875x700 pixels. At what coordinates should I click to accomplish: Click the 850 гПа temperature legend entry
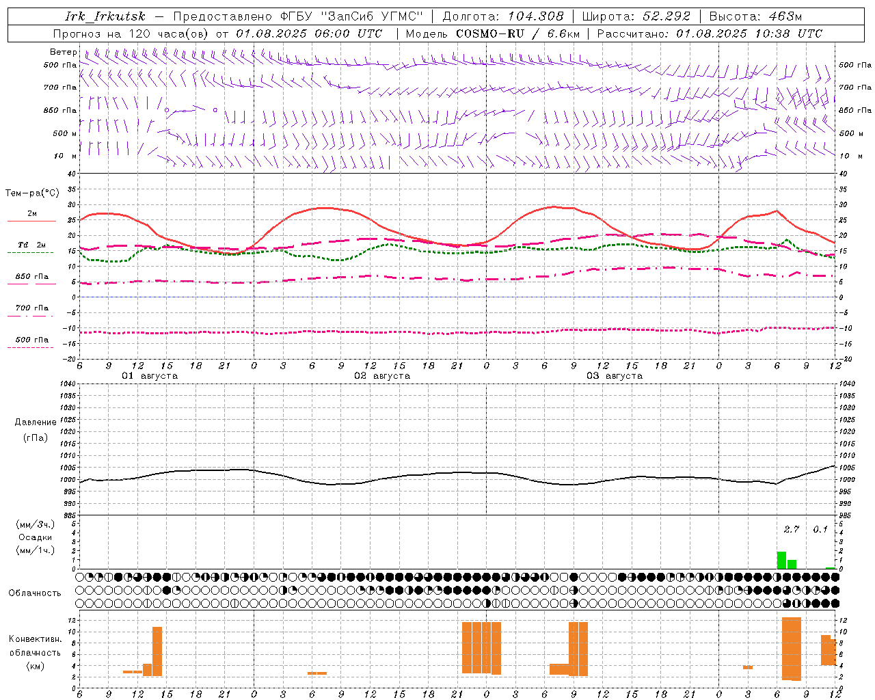tap(31, 280)
